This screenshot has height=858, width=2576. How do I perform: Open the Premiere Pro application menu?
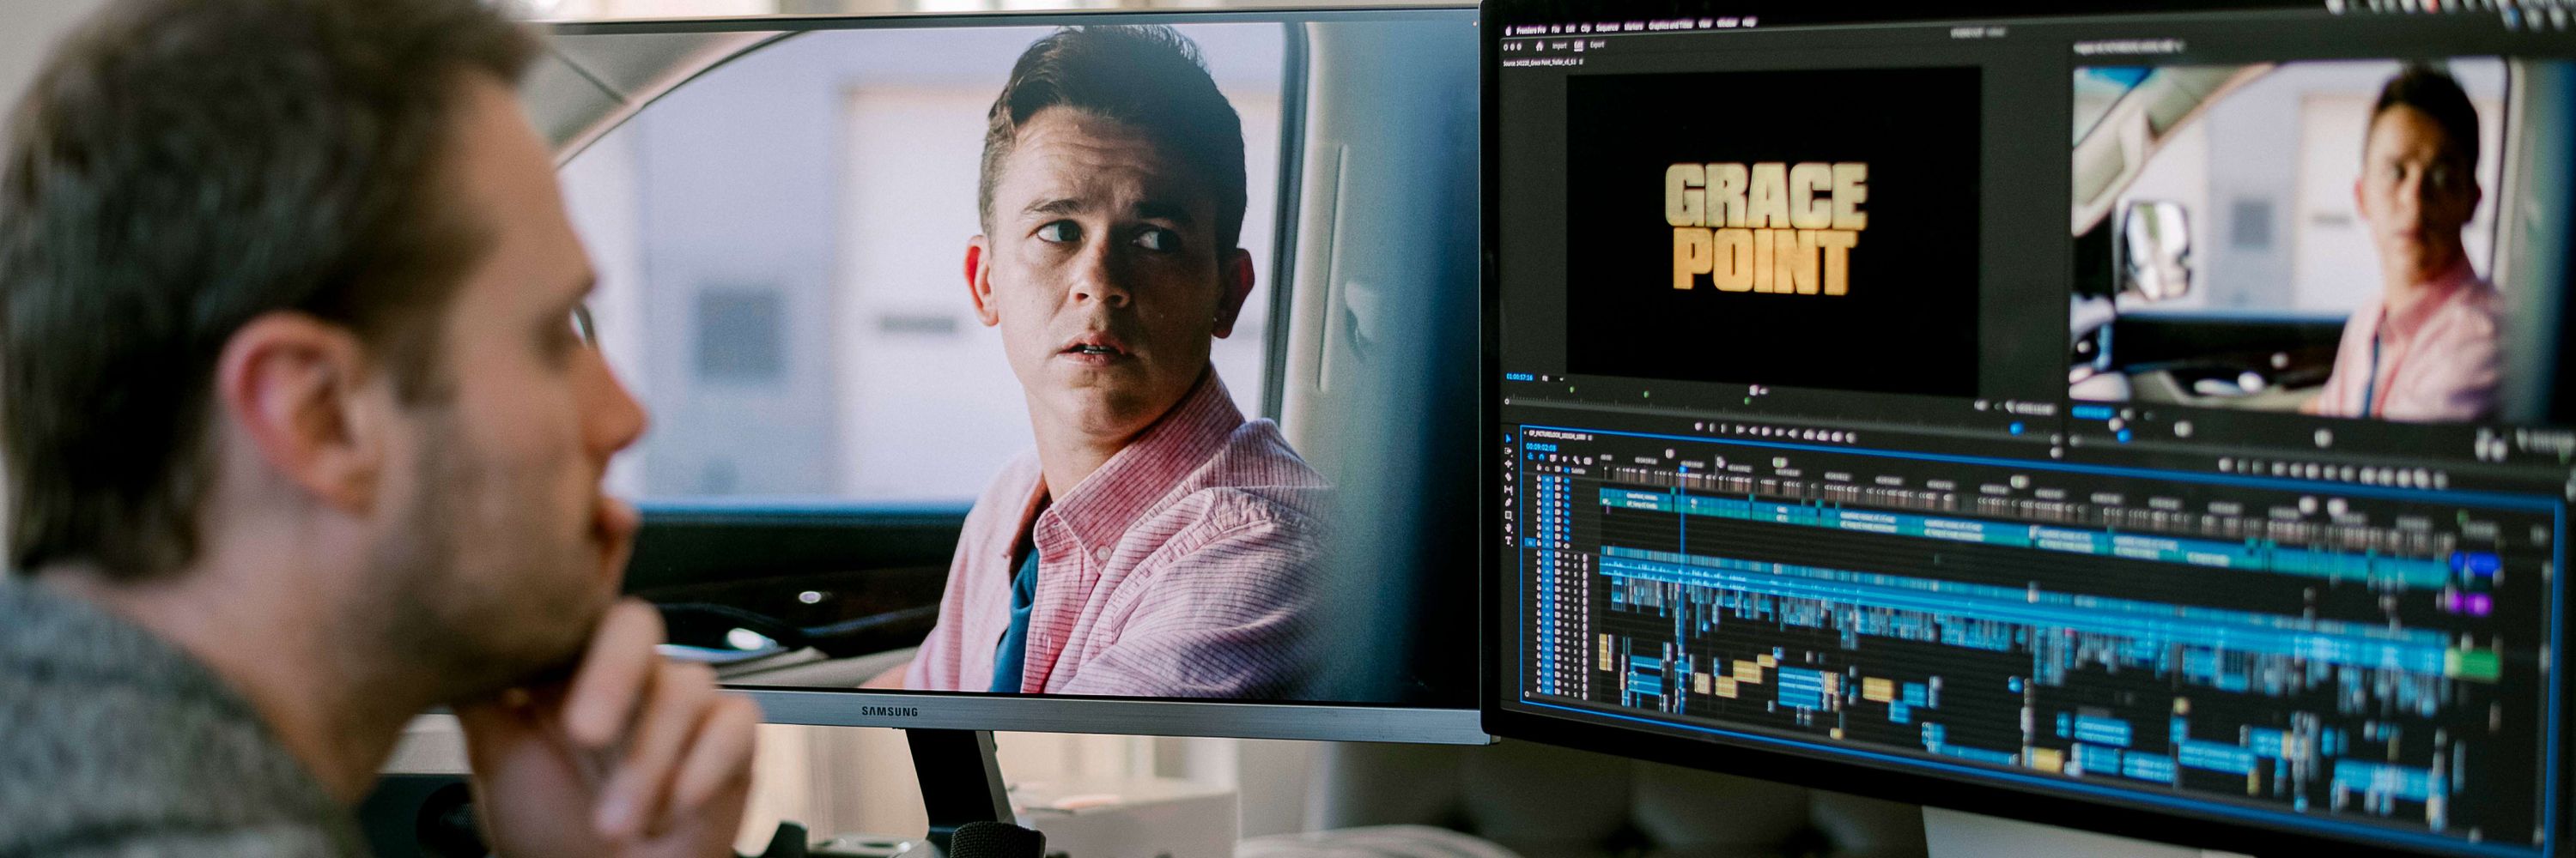click(x=1531, y=30)
